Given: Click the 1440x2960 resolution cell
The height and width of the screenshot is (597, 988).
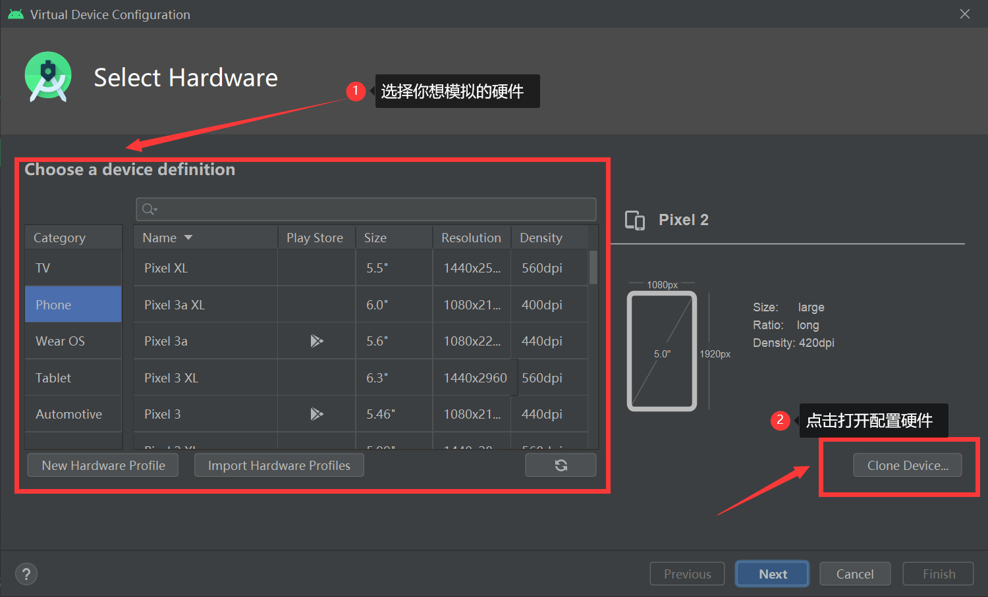Looking at the screenshot, I should pyautogui.click(x=475, y=378).
